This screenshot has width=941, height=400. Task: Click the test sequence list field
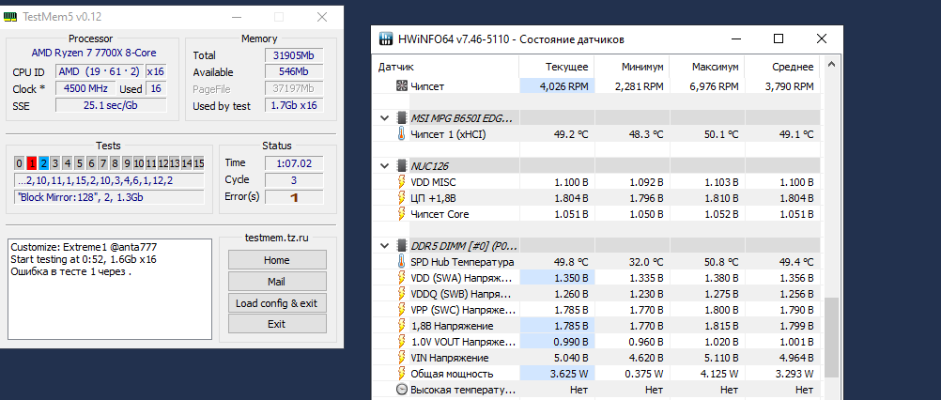pos(109,180)
